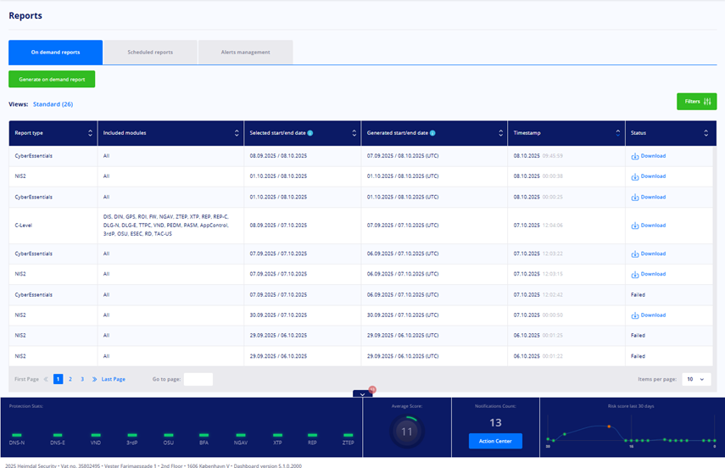Image resolution: width=725 pixels, height=468 pixels.
Task: Click the BFA protection status indicator
Action: tap(204, 435)
